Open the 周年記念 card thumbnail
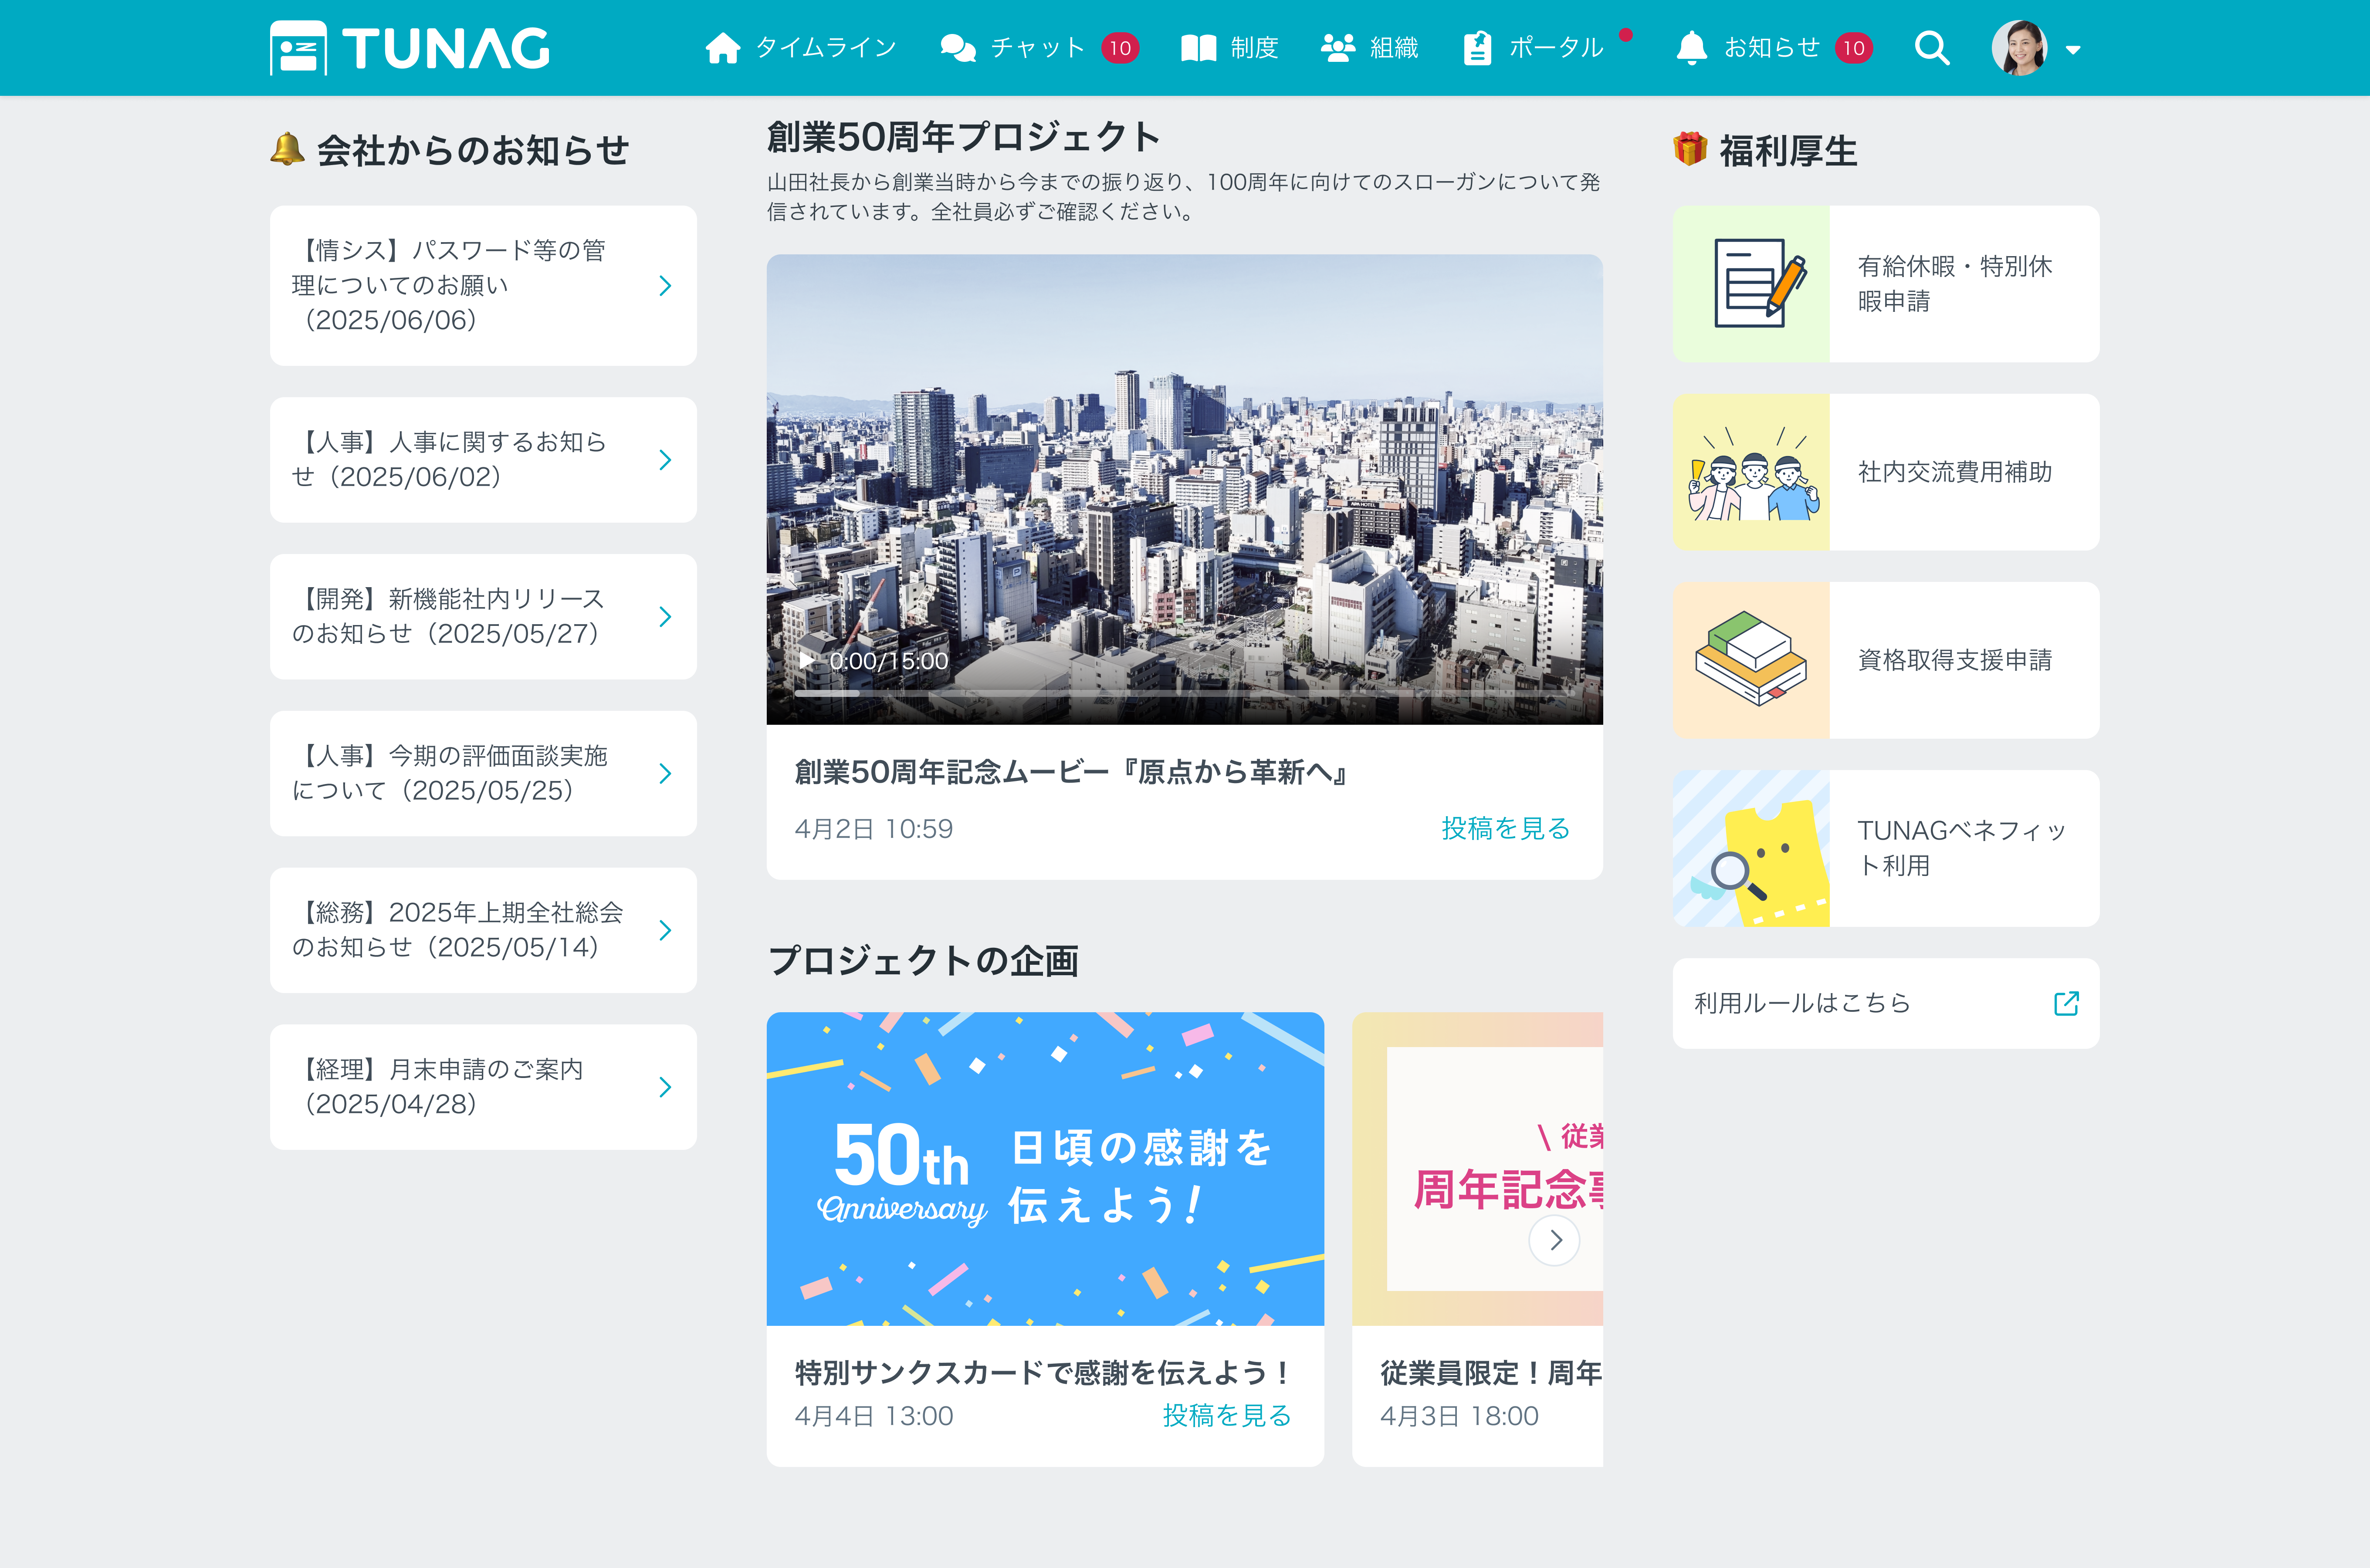 click(1477, 1169)
